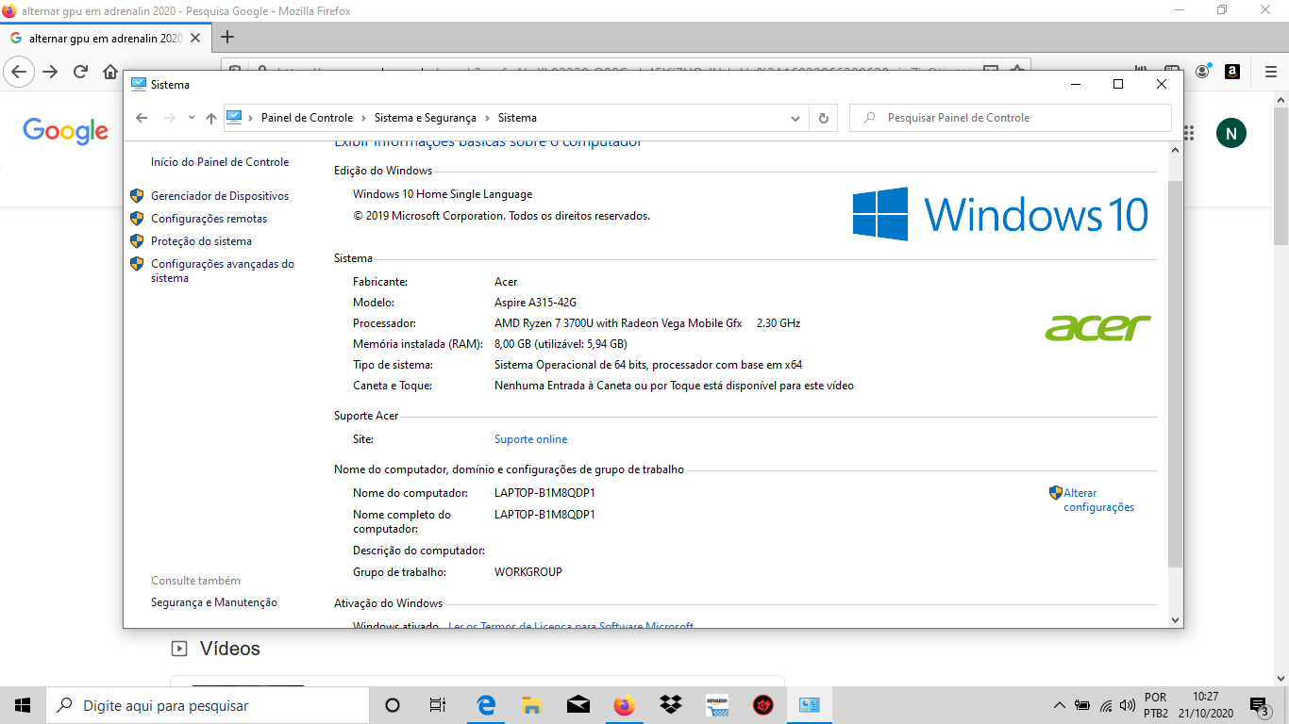Open clock showing 10:27
Viewport: 1289px width, 724px height.
tap(1206, 705)
